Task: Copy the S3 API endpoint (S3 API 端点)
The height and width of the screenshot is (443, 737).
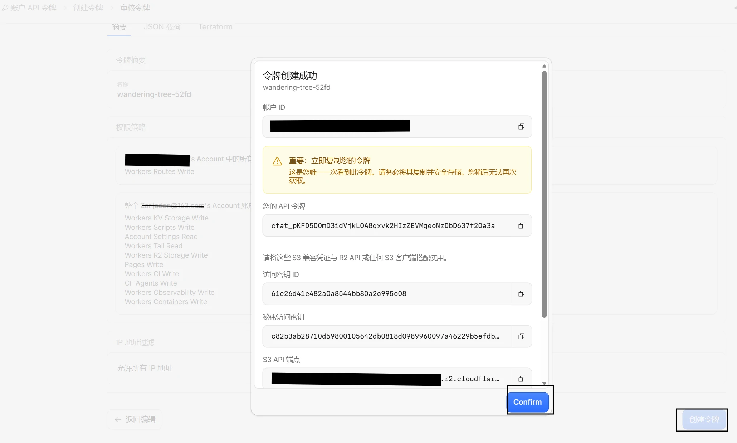Action: tap(521, 379)
